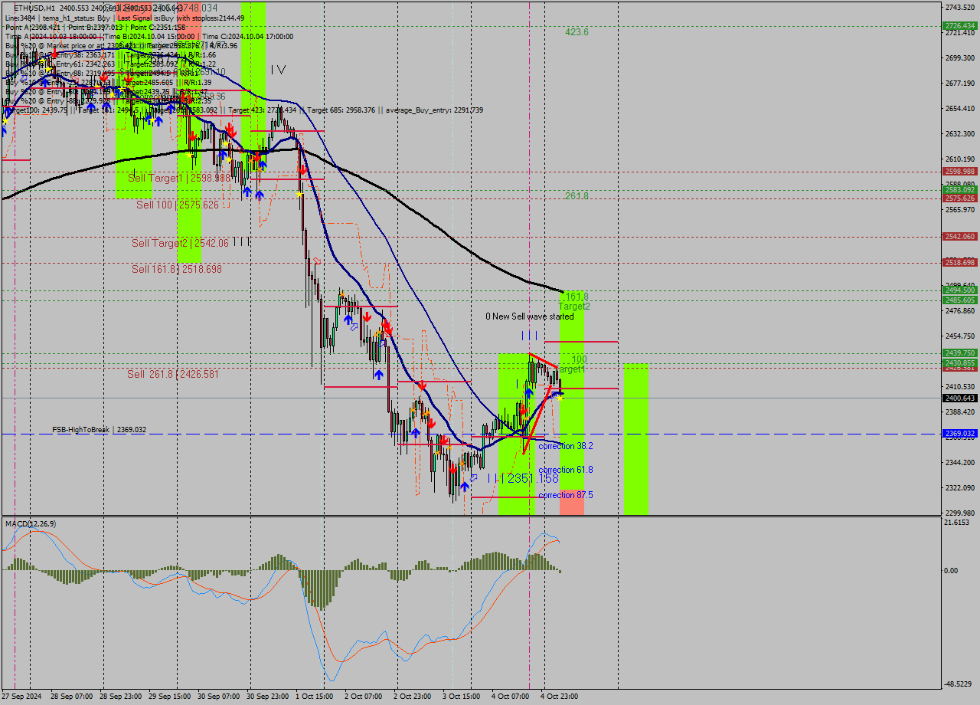Viewport: 980px width, 705px height.
Task: Click the blue 'I I | 2351.158' wave label
Action: [523, 478]
